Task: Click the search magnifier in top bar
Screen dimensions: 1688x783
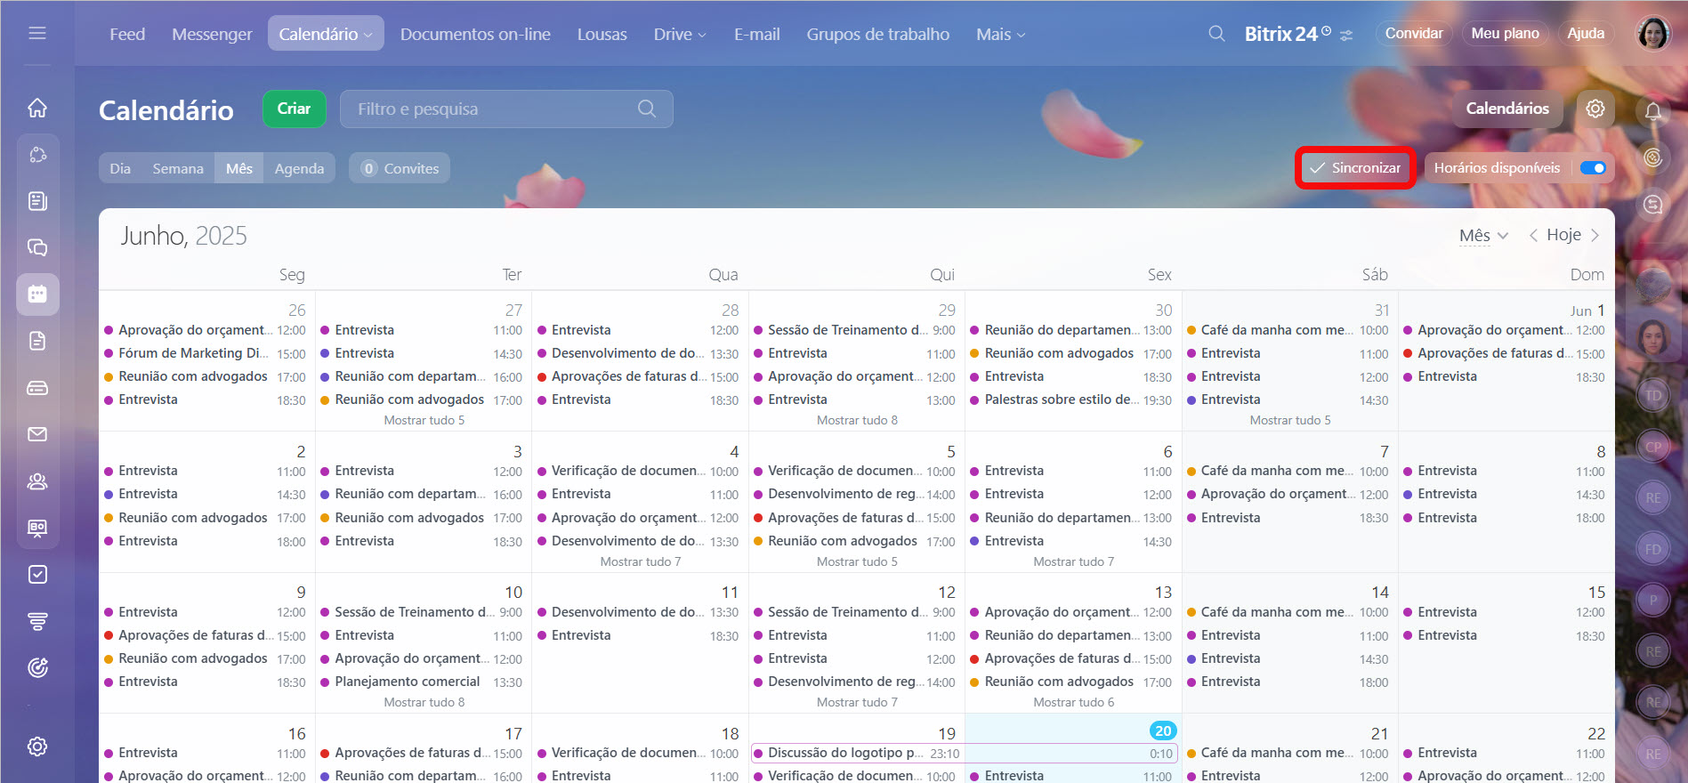Action: [x=1216, y=34]
